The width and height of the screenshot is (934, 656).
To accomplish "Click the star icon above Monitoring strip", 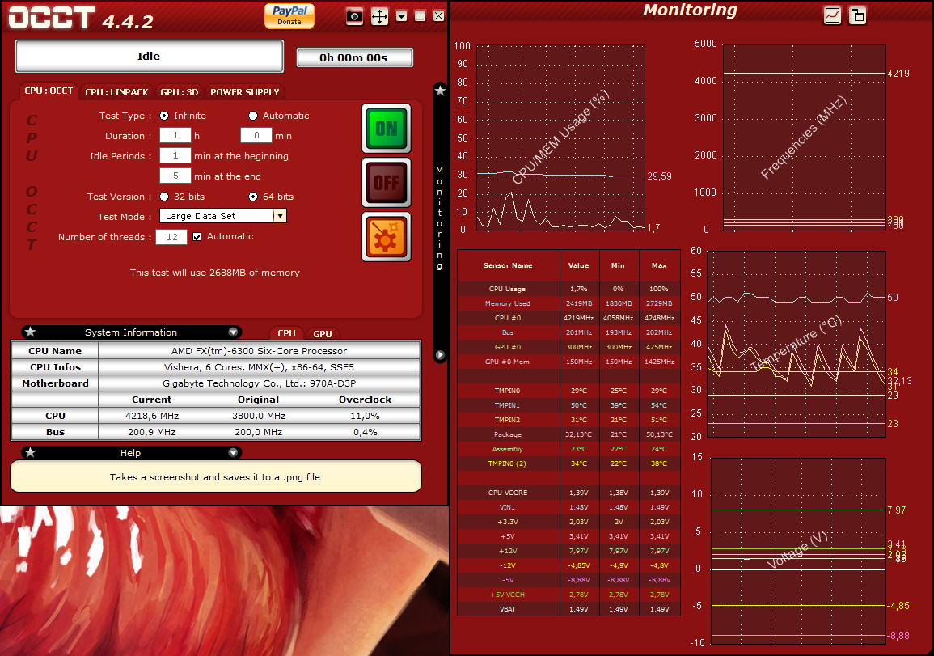I will [440, 91].
